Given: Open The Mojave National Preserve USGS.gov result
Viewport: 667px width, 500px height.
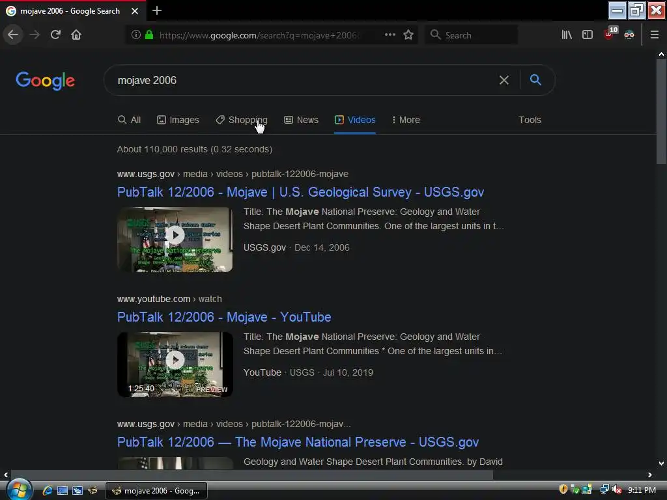Looking at the screenshot, I should point(298,442).
